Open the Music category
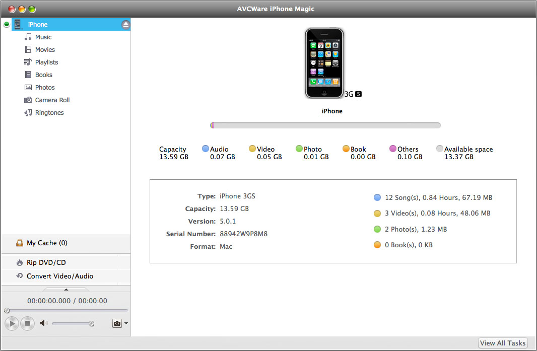This screenshot has width=537, height=351. (43, 37)
